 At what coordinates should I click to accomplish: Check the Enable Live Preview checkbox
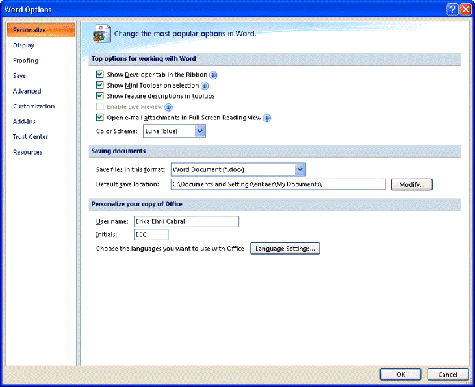click(99, 106)
